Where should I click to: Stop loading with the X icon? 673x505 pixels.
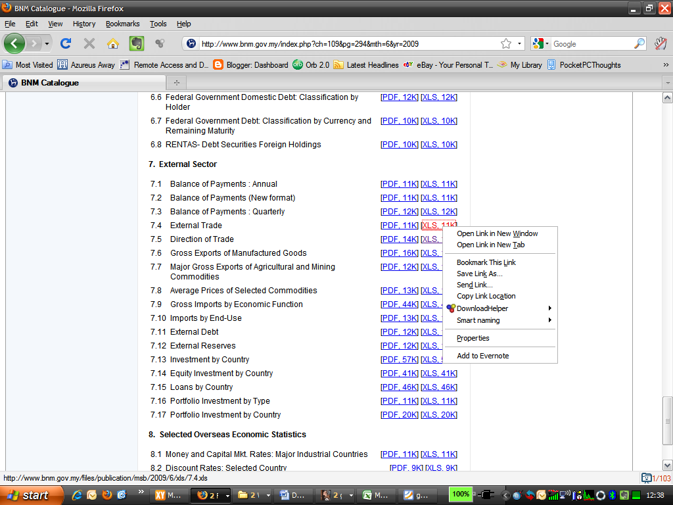(89, 43)
